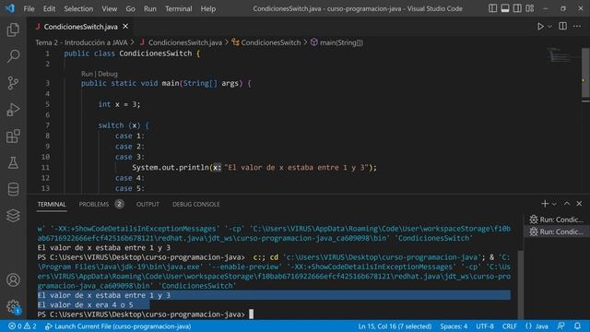Open the stacked layers icon in activity bar

pos(13,215)
